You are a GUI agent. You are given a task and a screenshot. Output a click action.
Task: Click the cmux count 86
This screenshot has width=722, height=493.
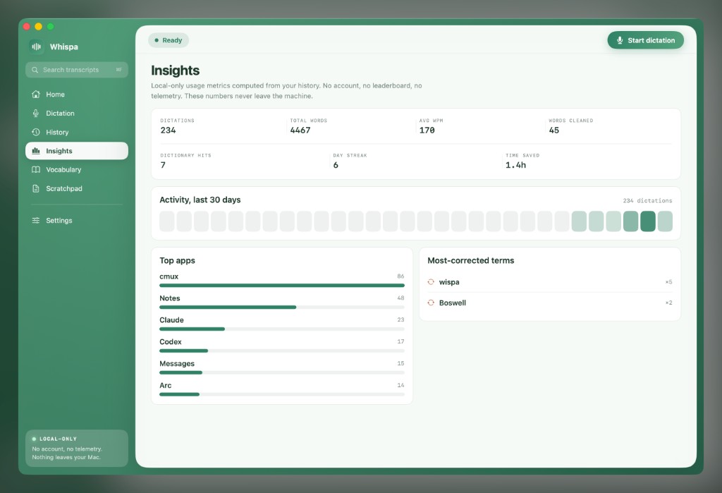coord(400,276)
